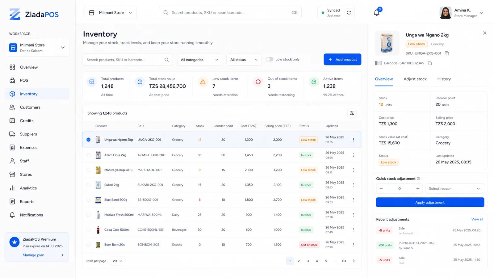The height and width of the screenshot is (278, 494).
Task: Open the All status dropdown
Action: pos(244,60)
